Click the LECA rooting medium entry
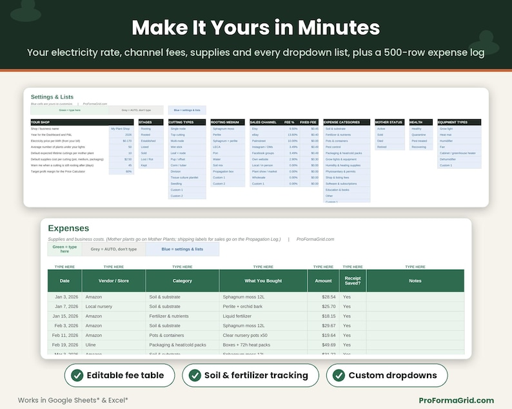The width and height of the screenshot is (512, 409). pos(228,147)
